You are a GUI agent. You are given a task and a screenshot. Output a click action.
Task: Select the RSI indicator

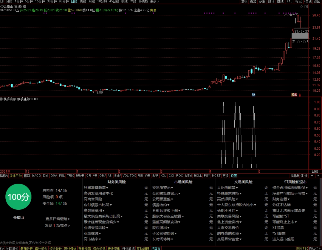[x=140, y=176]
